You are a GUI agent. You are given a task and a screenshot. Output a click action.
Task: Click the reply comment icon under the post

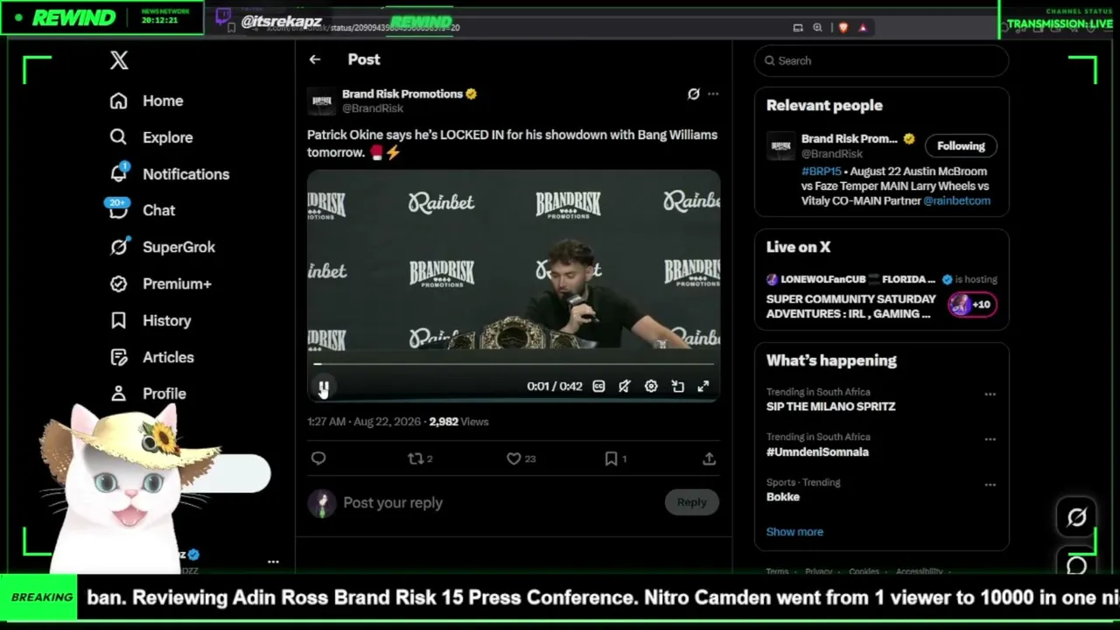click(x=318, y=458)
